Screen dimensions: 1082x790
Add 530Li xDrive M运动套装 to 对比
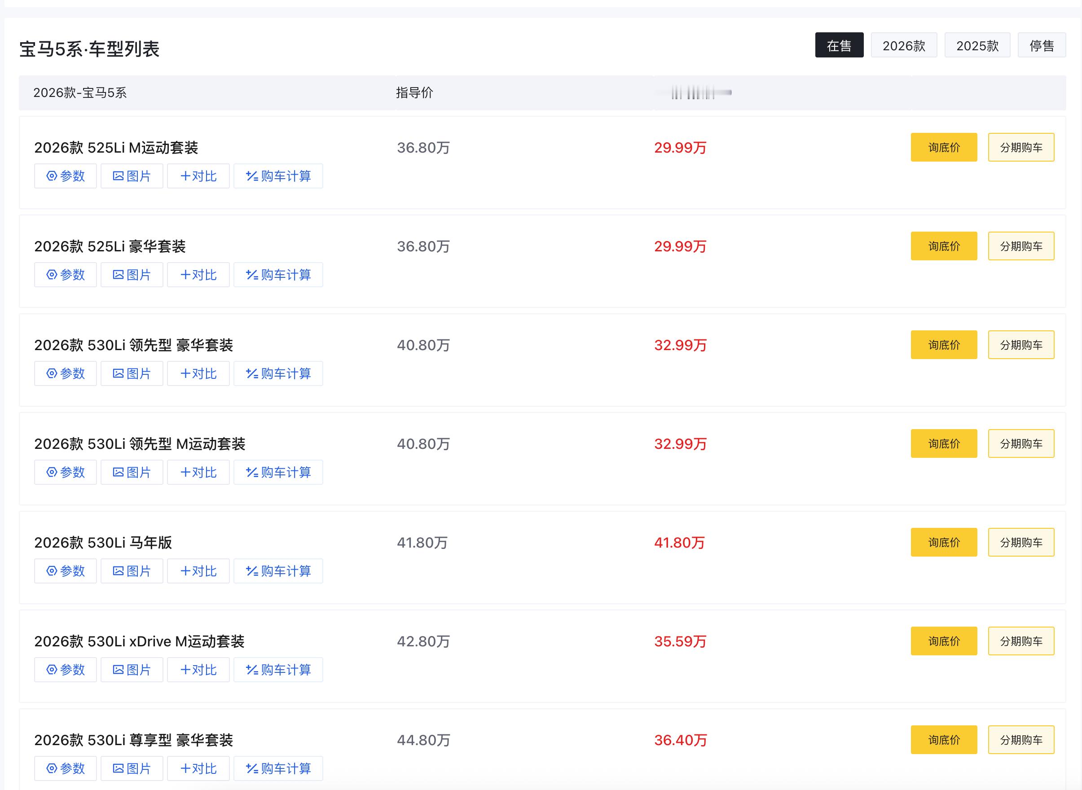point(198,670)
